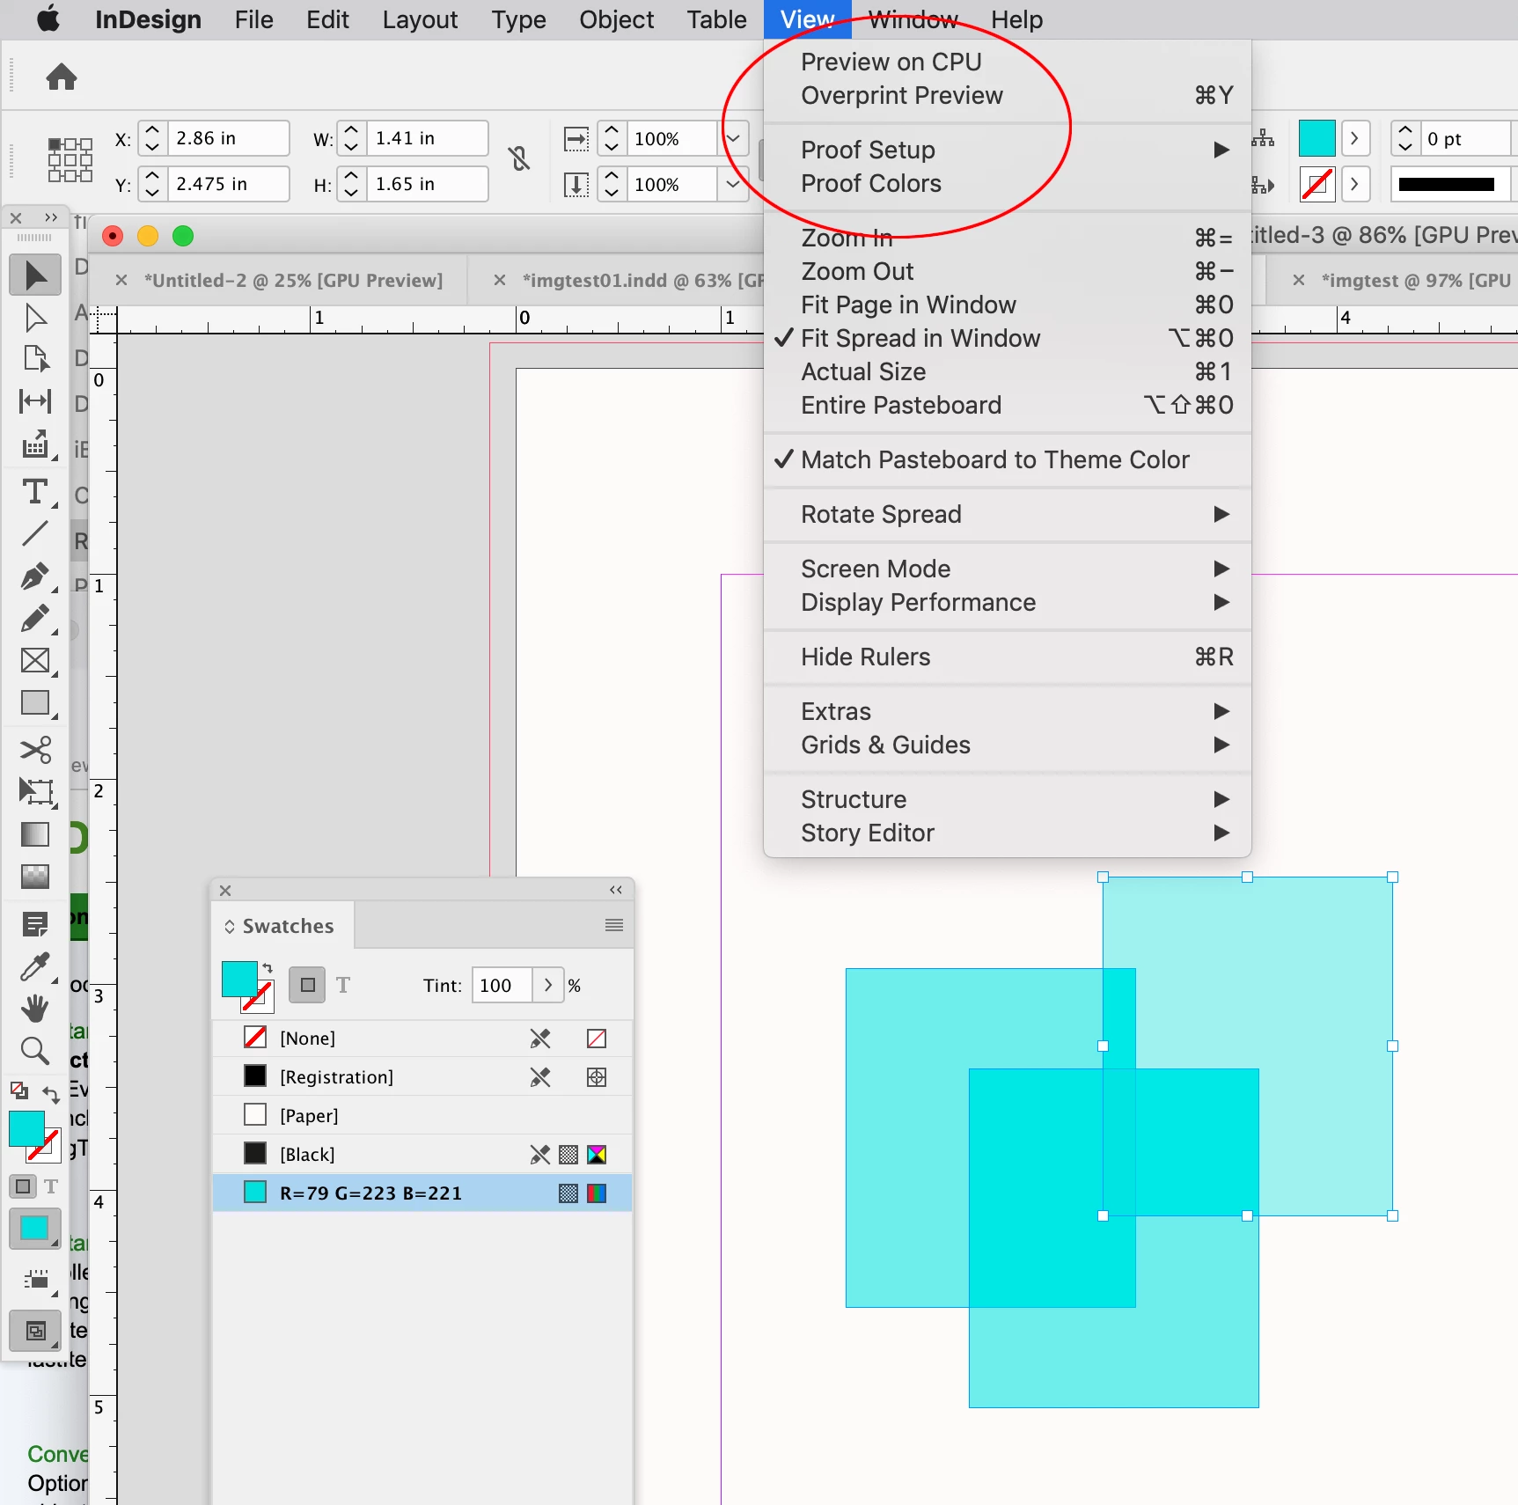
Task: Select the Note tool
Action: [x=35, y=924]
